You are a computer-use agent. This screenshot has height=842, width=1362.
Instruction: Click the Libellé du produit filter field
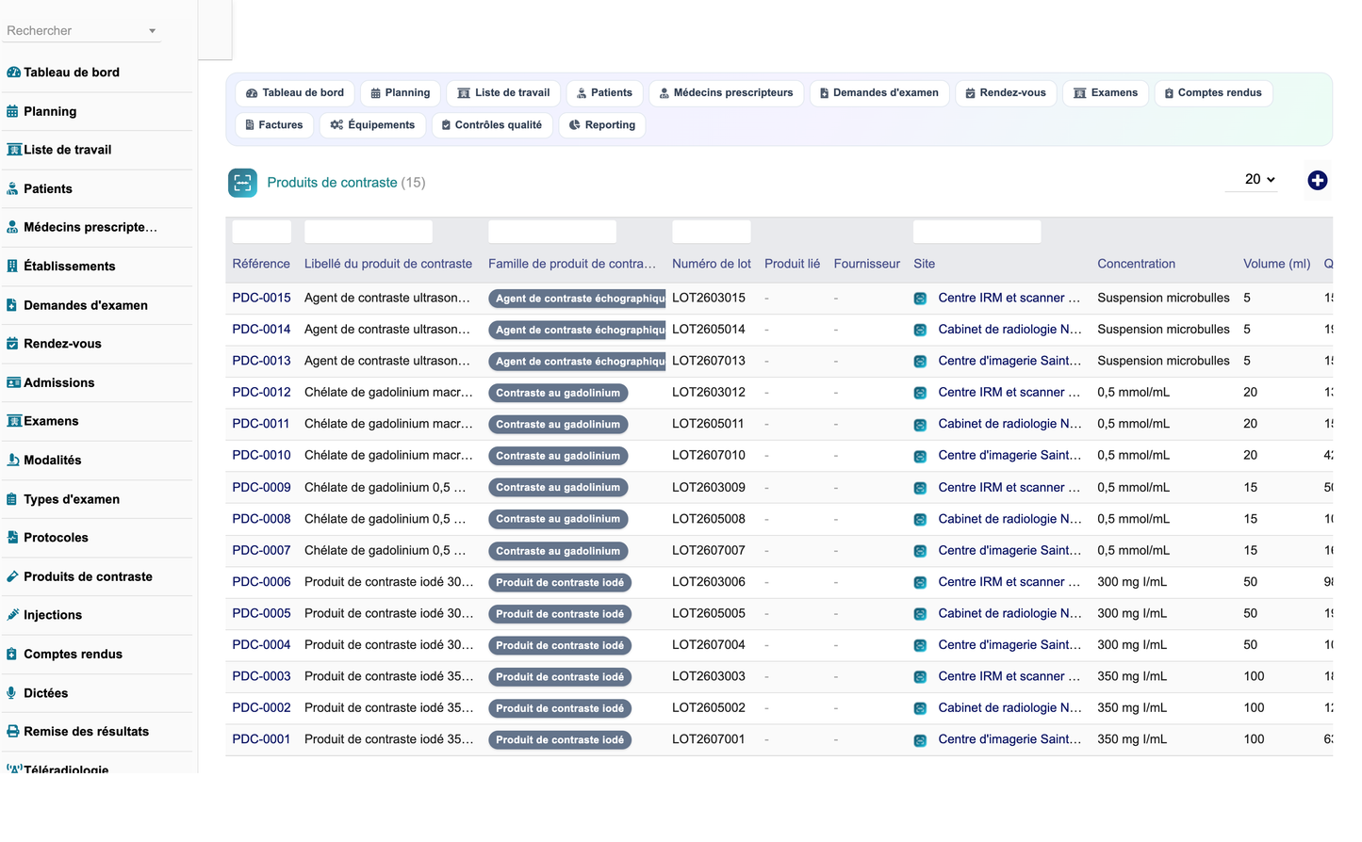coord(369,232)
